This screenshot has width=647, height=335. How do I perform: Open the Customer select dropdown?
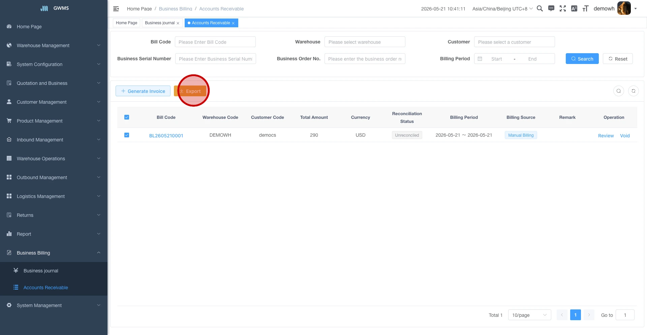tap(514, 42)
